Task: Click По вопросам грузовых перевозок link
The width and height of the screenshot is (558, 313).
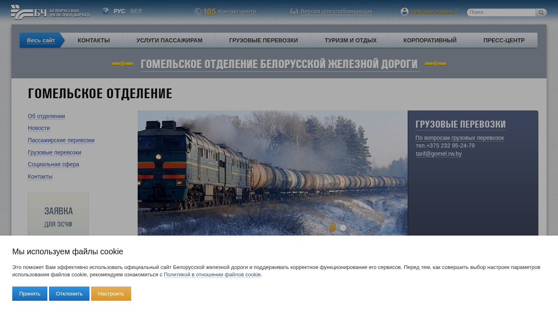Action: 460,138
